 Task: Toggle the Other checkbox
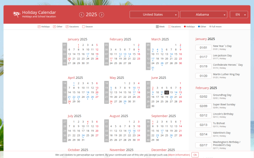pyautogui.click(x=55, y=27)
